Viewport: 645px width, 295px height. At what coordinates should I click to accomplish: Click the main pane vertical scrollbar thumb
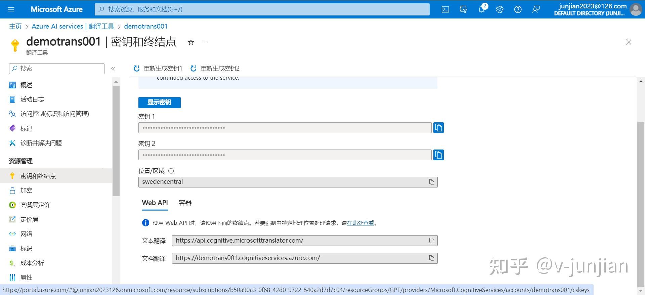point(641,204)
